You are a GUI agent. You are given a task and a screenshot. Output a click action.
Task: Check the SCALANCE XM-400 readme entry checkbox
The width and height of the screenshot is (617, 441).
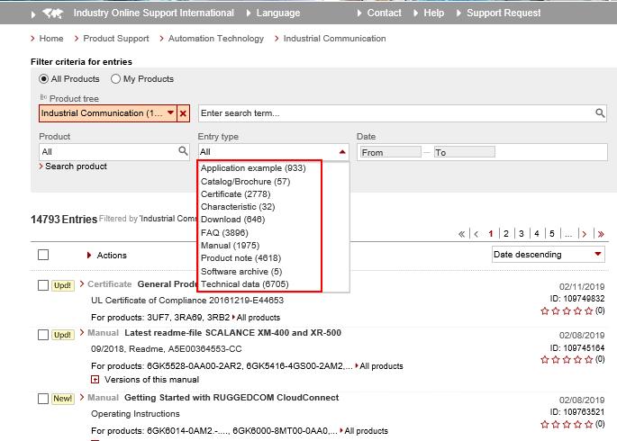click(x=43, y=335)
